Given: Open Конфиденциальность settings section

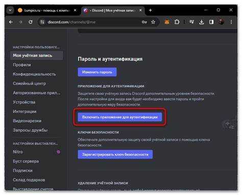Looking at the screenshot, I should 34,74.
